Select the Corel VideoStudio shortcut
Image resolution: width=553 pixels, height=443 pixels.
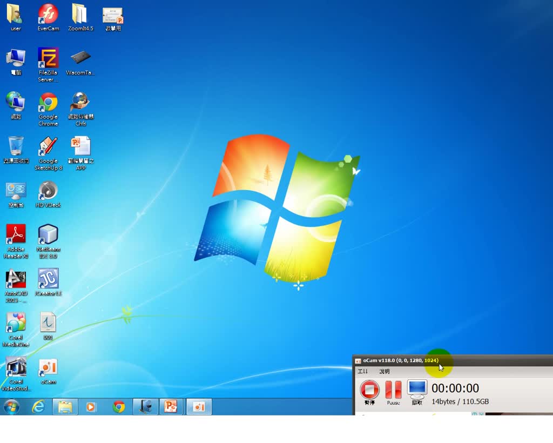coord(16,374)
